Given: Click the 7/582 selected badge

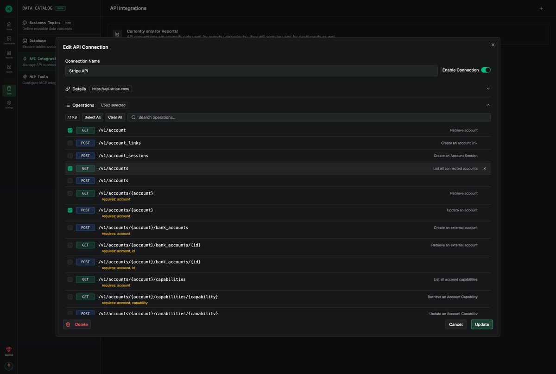Looking at the screenshot, I should pyautogui.click(x=113, y=105).
